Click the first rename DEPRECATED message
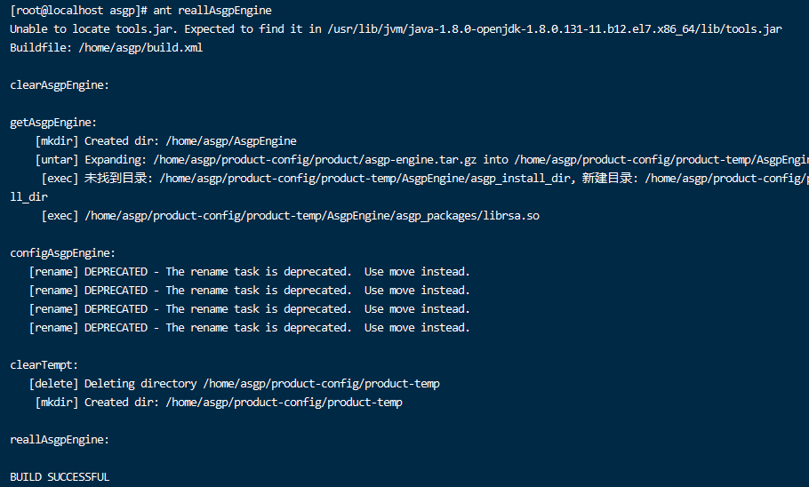Image resolution: width=809 pixels, height=487 pixels. point(249,271)
